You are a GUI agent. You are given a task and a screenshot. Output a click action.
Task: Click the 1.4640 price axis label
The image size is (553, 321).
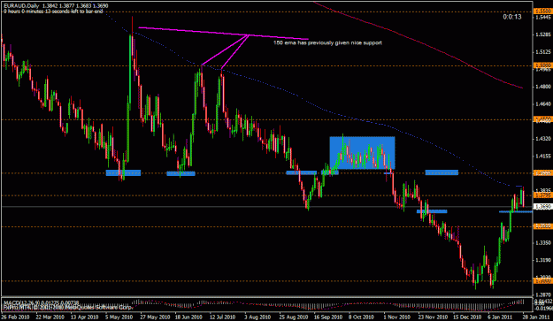click(542, 104)
